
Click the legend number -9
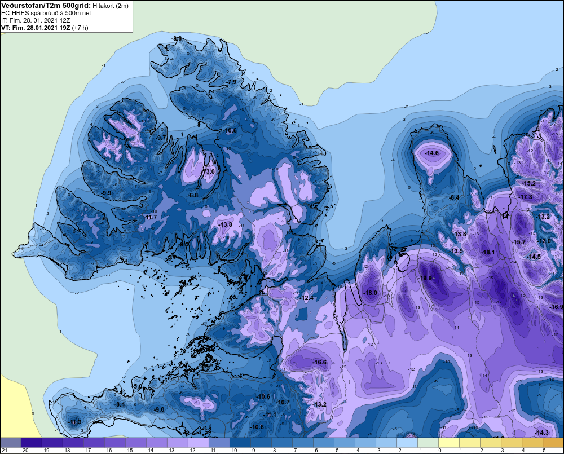click(254, 451)
